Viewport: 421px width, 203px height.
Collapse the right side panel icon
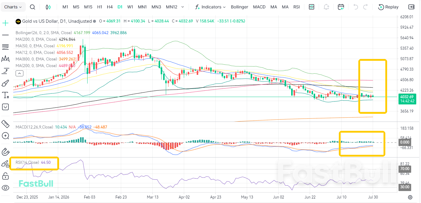point(411,7)
